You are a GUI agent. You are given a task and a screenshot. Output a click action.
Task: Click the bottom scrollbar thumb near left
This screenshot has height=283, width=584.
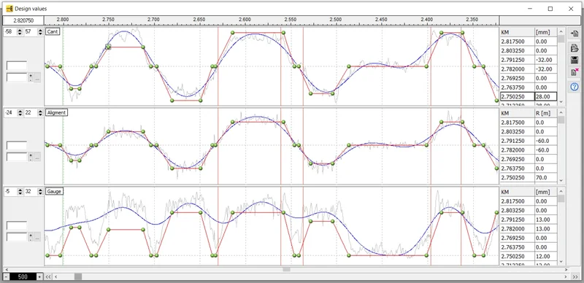[78, 276]
